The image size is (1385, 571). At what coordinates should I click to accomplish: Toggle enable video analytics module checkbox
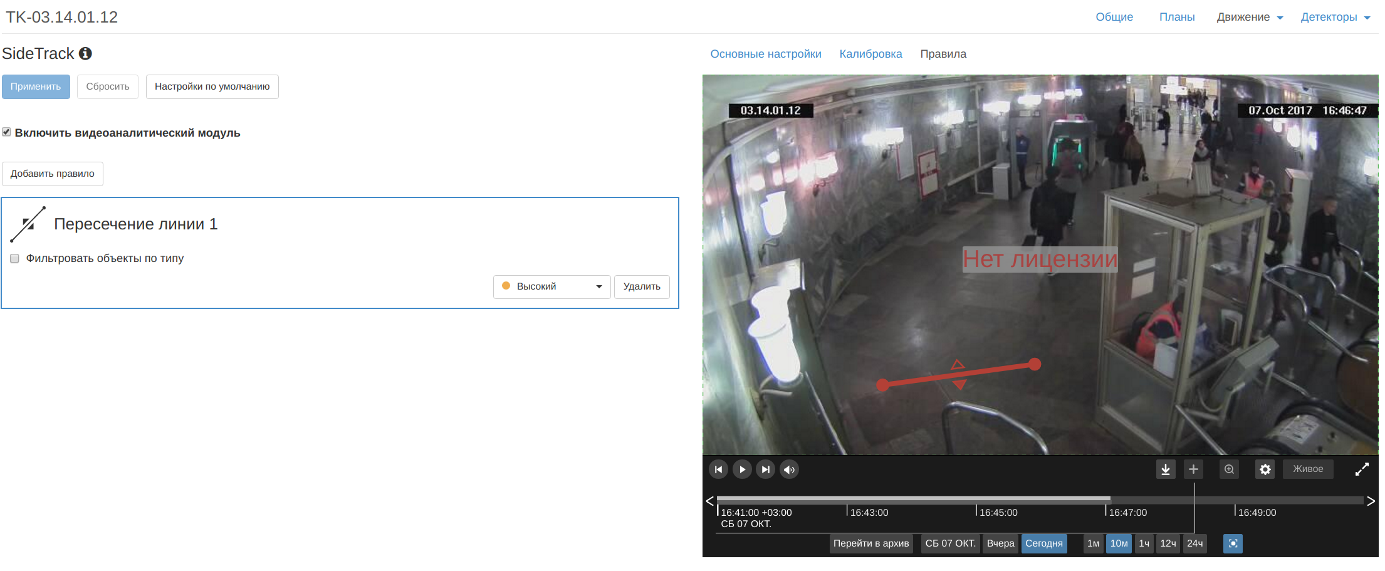coord(6,132)
